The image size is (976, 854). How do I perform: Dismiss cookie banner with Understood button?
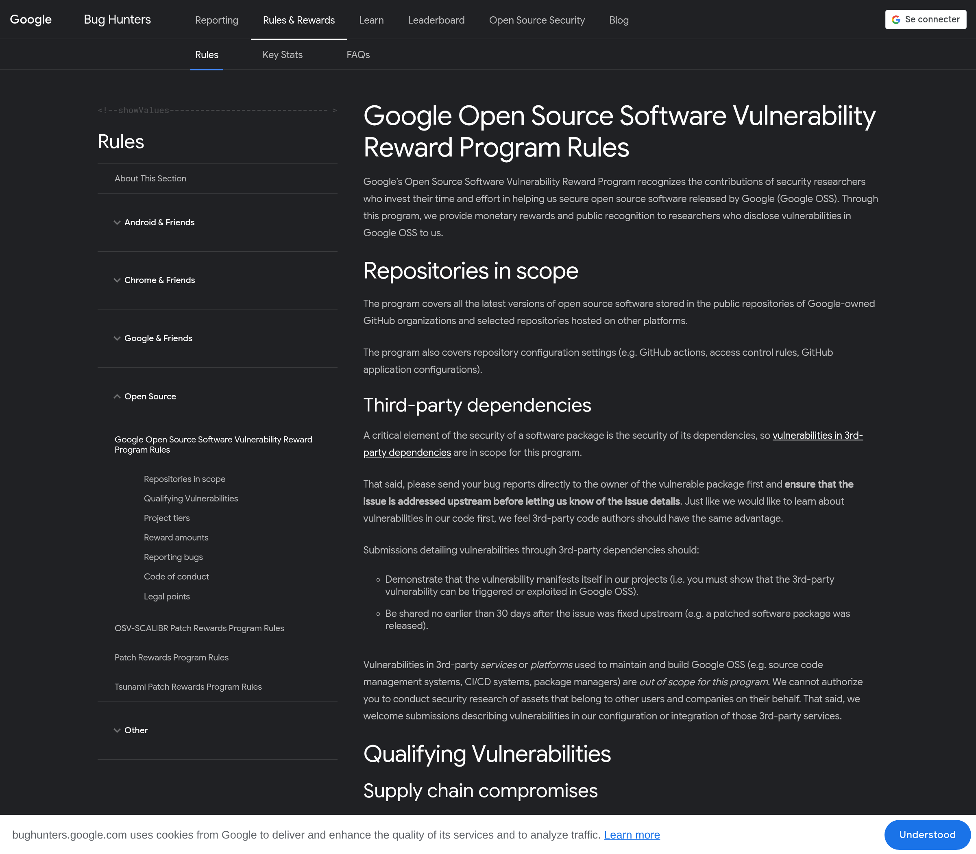pos(927,835)
